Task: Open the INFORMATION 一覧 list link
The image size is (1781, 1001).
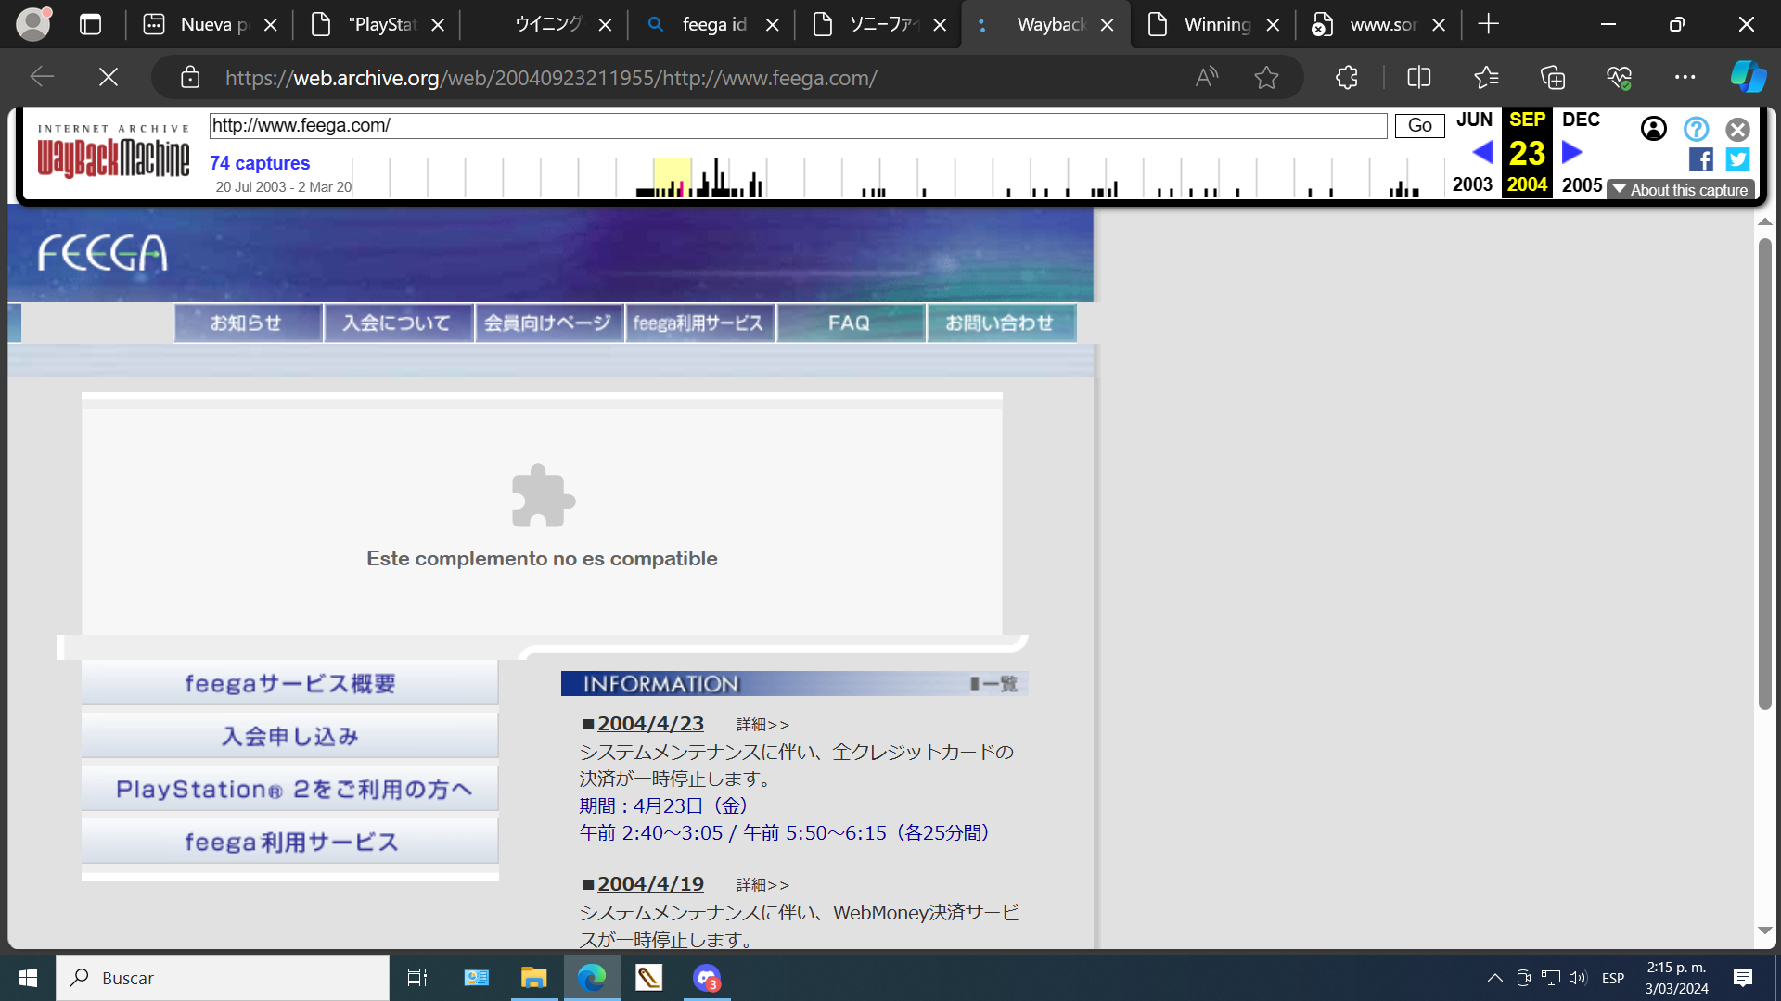Action: tap(994, 684)
